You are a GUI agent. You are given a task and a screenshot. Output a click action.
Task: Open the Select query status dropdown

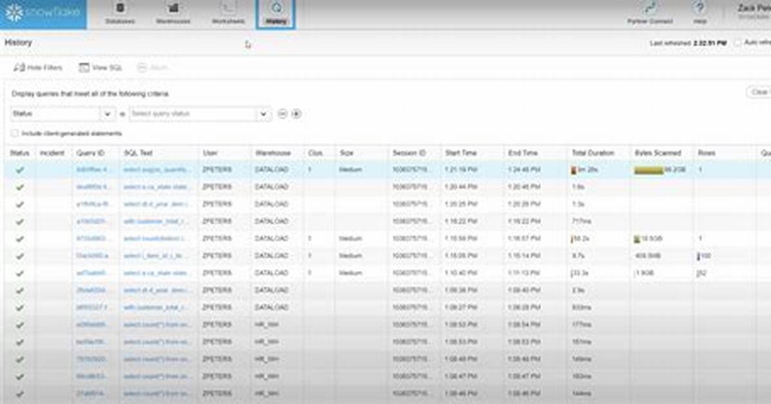[200, 114]
